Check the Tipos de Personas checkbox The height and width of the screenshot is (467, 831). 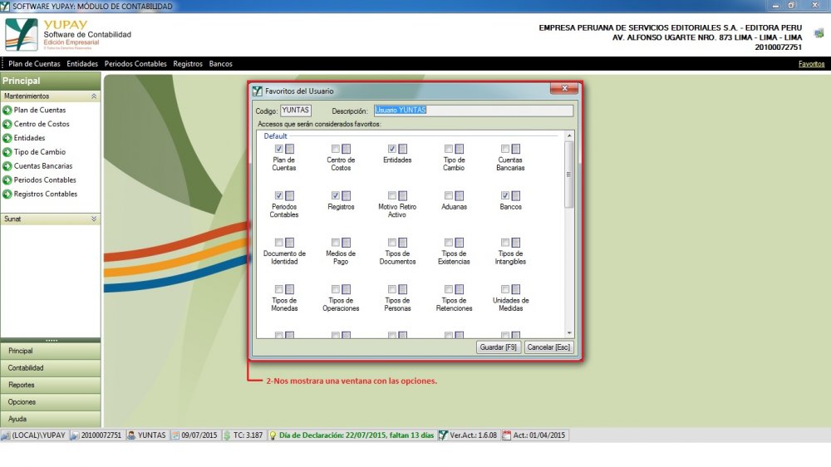(x=392, y=289)
